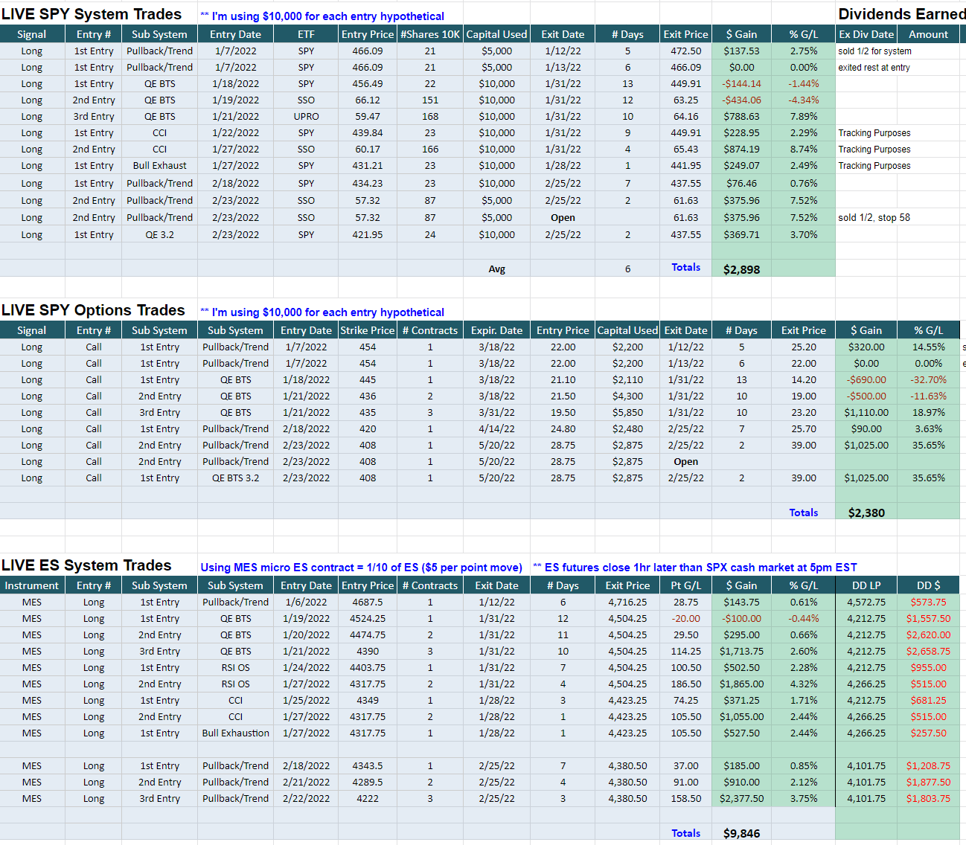Select the 'LIVE SPY System Trades' title

click(x=92, y=14)
